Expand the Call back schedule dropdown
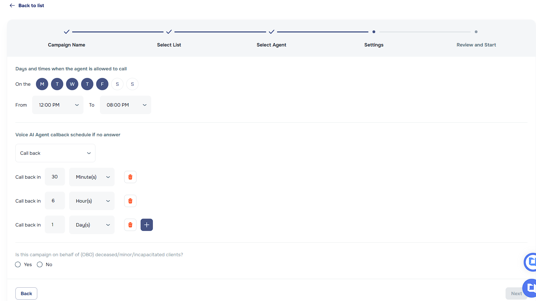 (x=55, y=153)
